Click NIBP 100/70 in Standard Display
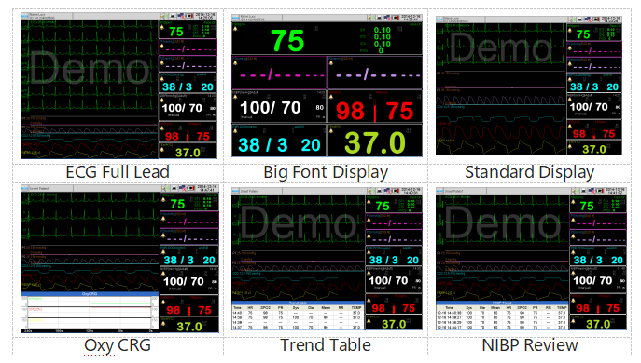 coord(588,107)
